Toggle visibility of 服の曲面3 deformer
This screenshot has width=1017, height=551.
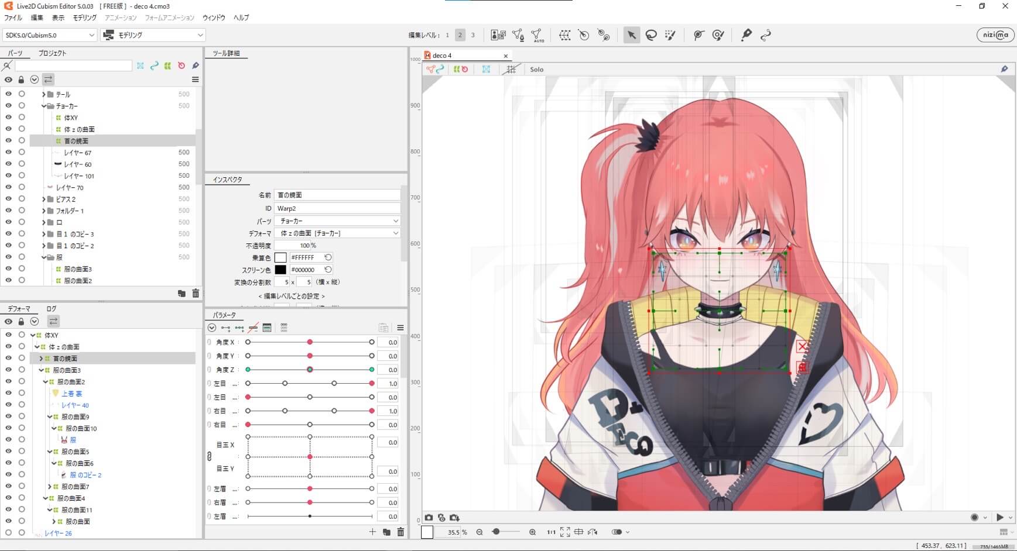coord(8,370)
